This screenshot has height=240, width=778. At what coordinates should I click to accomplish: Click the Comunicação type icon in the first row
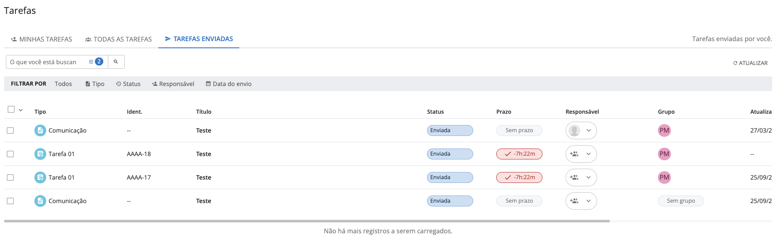coord(40,130)
